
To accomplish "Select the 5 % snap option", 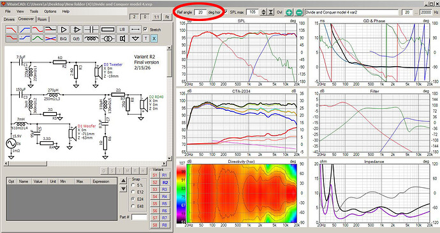I will click(x=133, y=185).
